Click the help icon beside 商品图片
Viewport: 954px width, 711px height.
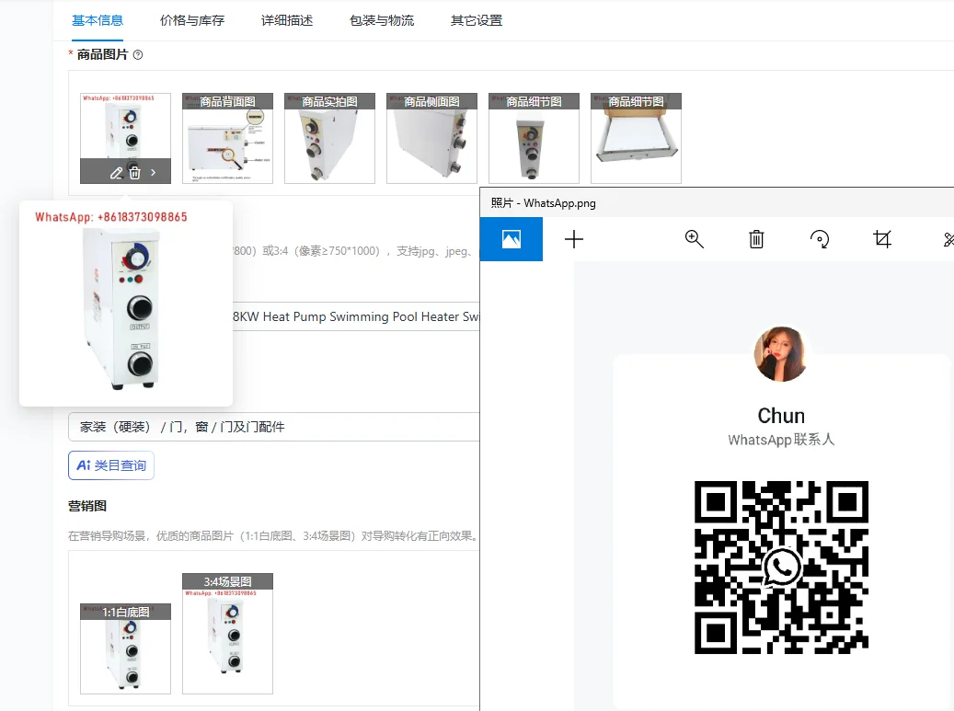point(138,55)
